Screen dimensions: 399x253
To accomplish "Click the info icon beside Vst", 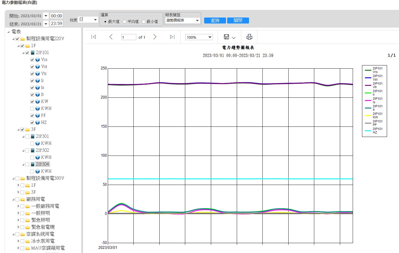I will (x=38, y=67).
